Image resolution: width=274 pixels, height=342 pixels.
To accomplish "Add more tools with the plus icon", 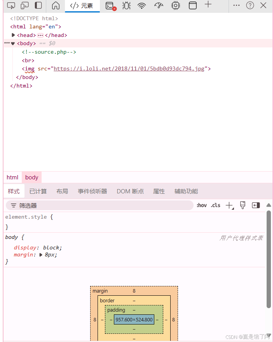I will (208, 6).
